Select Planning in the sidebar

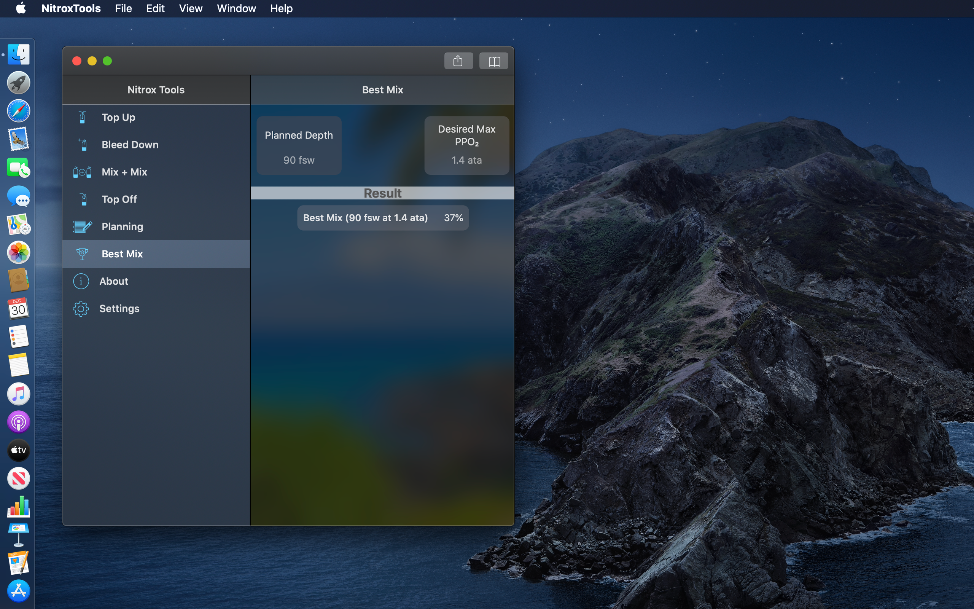coord(157,227)
